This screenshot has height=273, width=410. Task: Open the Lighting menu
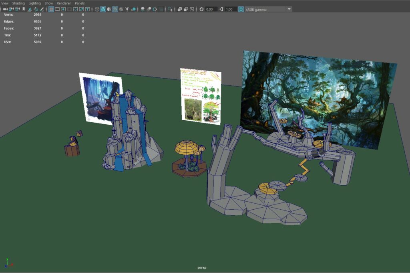(x=34, y=3)
